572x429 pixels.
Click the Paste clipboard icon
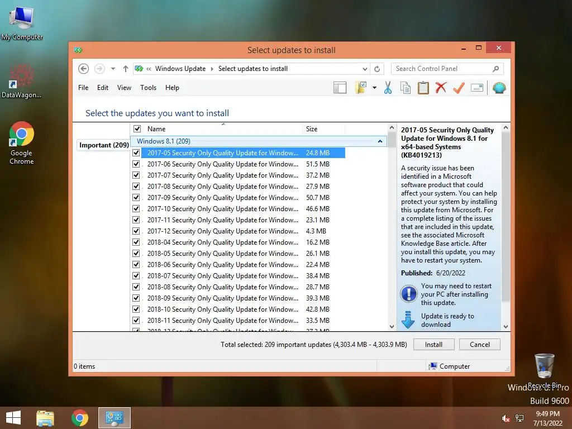[423, 88]
